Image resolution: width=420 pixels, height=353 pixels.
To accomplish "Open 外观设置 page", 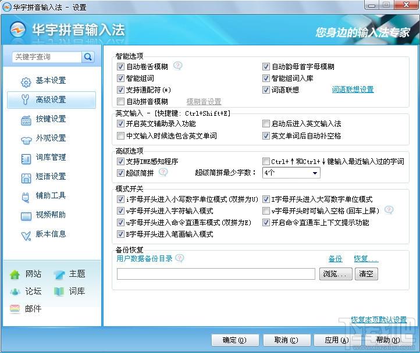I will (51, 138).
